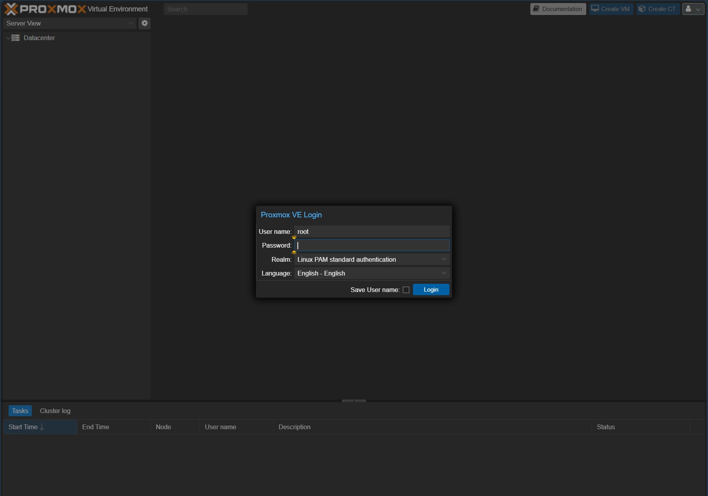This screenshot has width=708, height=496.
Task: Tick the Save User name checkbox
Action: (x=406, y=290)
